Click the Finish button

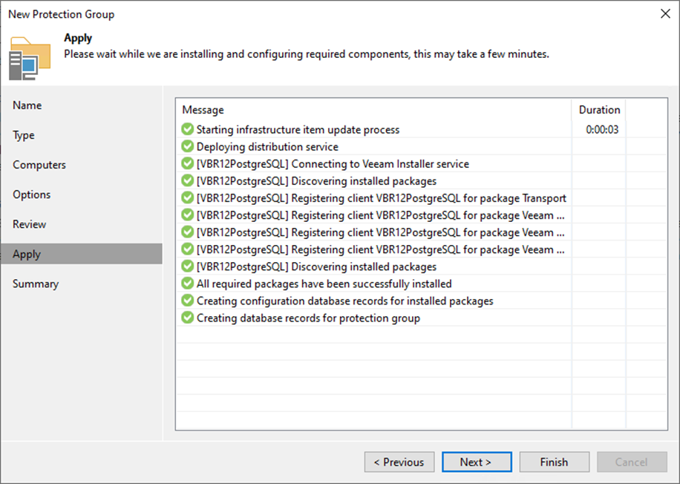pos(554,462)
